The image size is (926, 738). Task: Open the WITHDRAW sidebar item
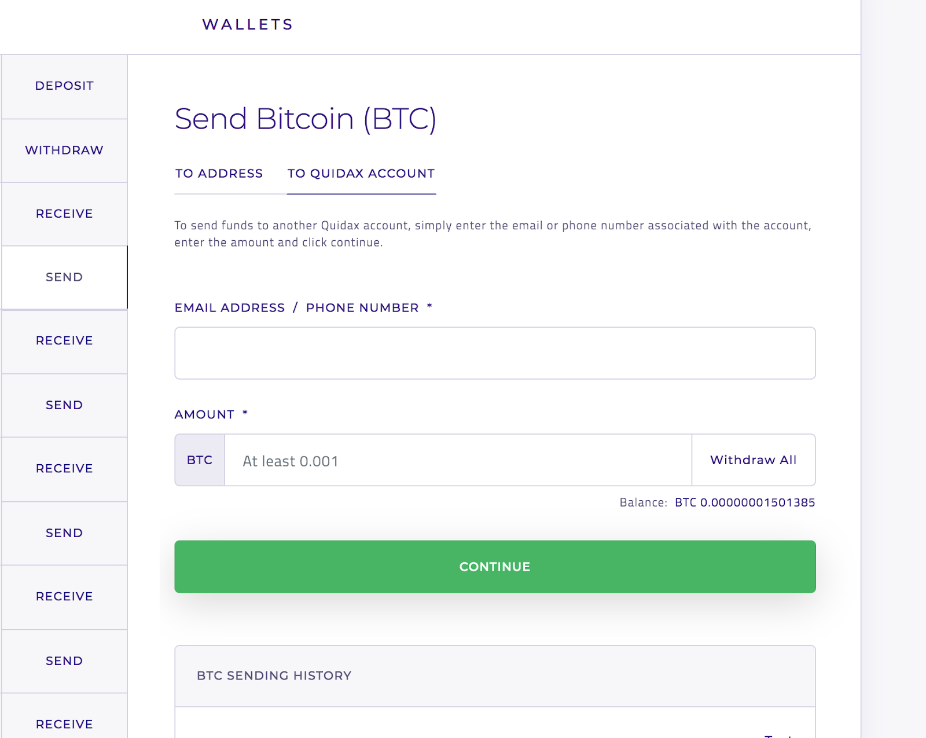[64, 150]
